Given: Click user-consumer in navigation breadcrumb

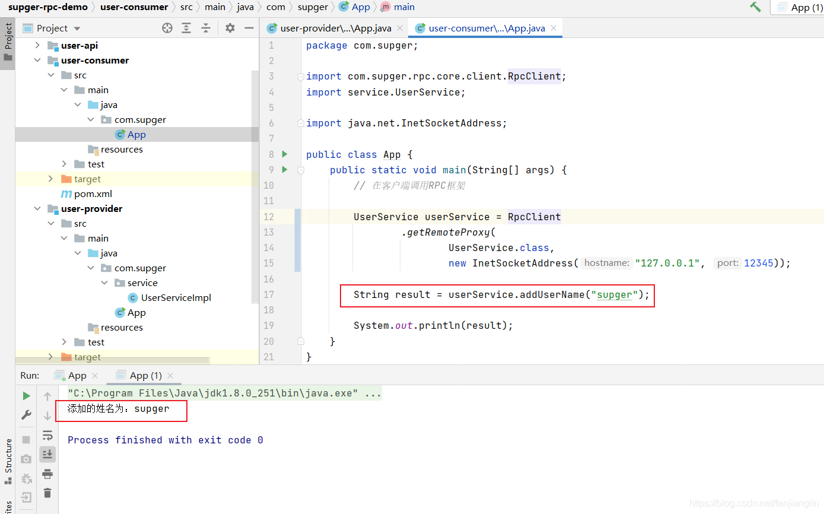Looking at the screenshot, I should [x=134, y=7].
